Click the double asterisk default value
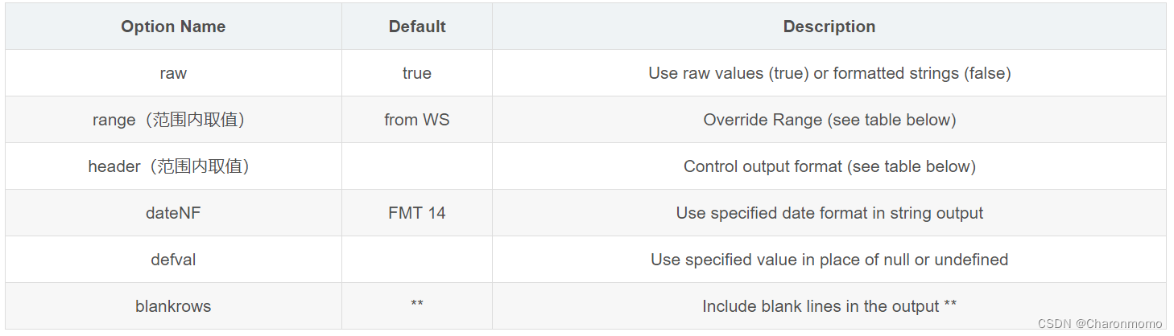Viewport: 1174px width, 336px height. click(417, 304)
